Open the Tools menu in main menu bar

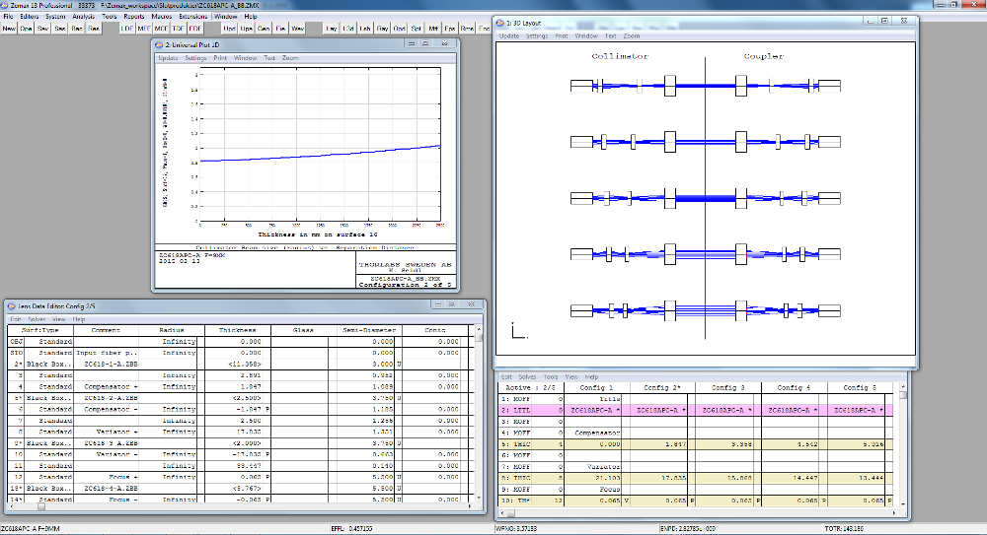pyautogui.click(x=110, y=17)
